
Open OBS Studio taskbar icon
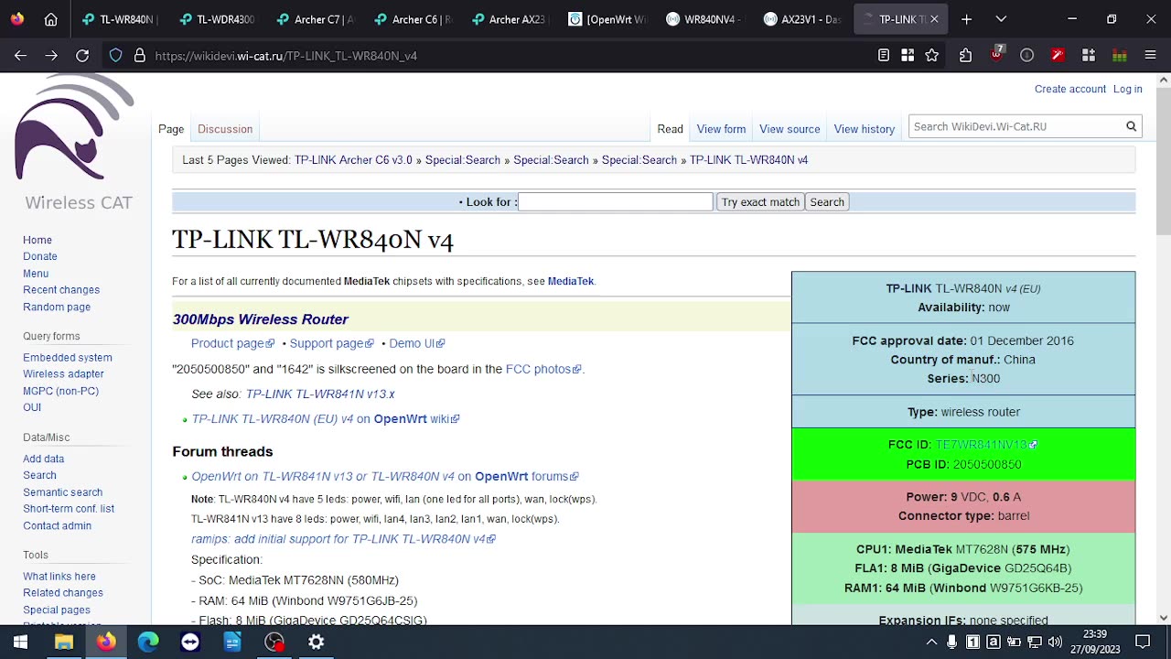274,642
